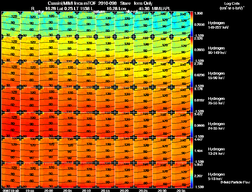
Task: Click the '0.6236' color scale midpoint
Action: [199, 75]
